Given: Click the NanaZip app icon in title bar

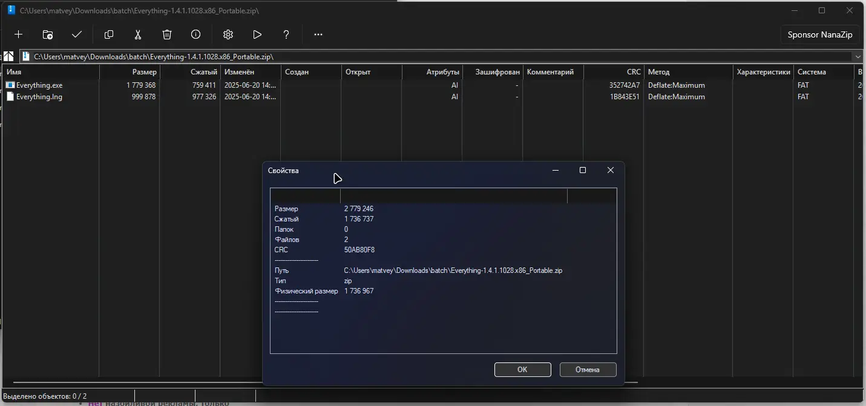Looking at the screenshot, I should point(11,10).
